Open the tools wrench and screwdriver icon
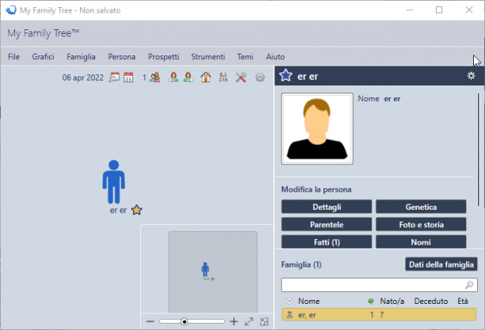 pyautogui.click(x=241, y=78)
